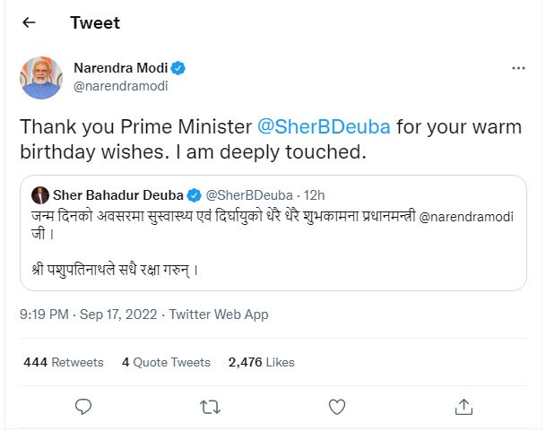The image size is (546, 431).
Task: Open the three-dot more options menu
Action: pyautogui.click(x=518, y=68)
